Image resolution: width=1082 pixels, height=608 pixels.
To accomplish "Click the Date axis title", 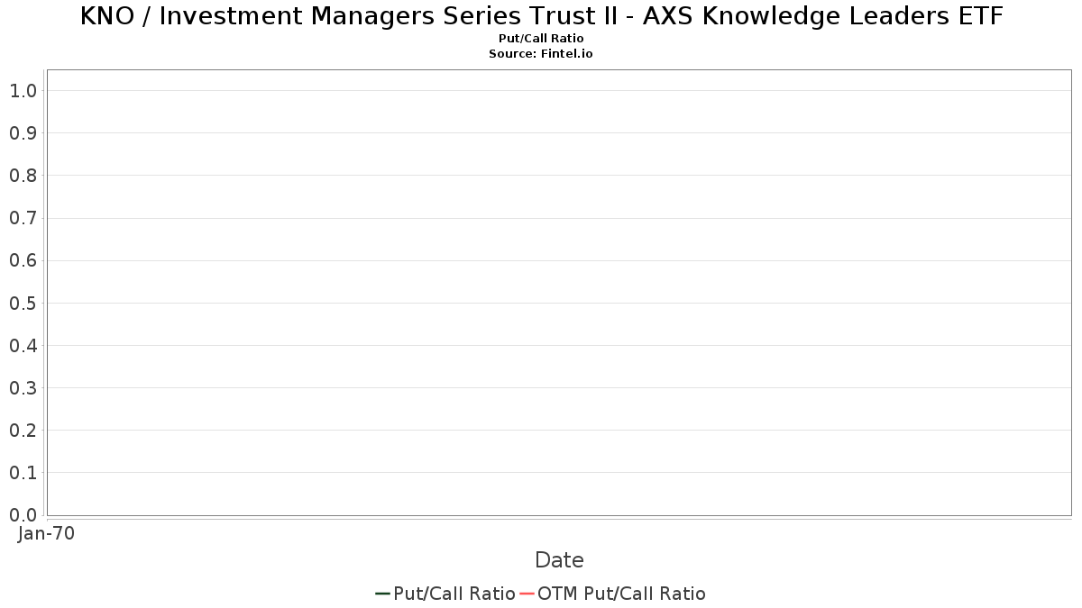I will [x=559, y=560].
